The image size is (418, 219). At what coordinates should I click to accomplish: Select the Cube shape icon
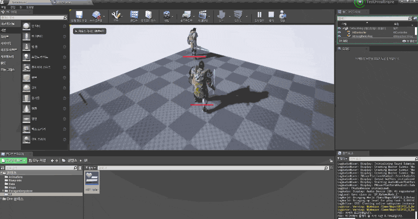26,77
